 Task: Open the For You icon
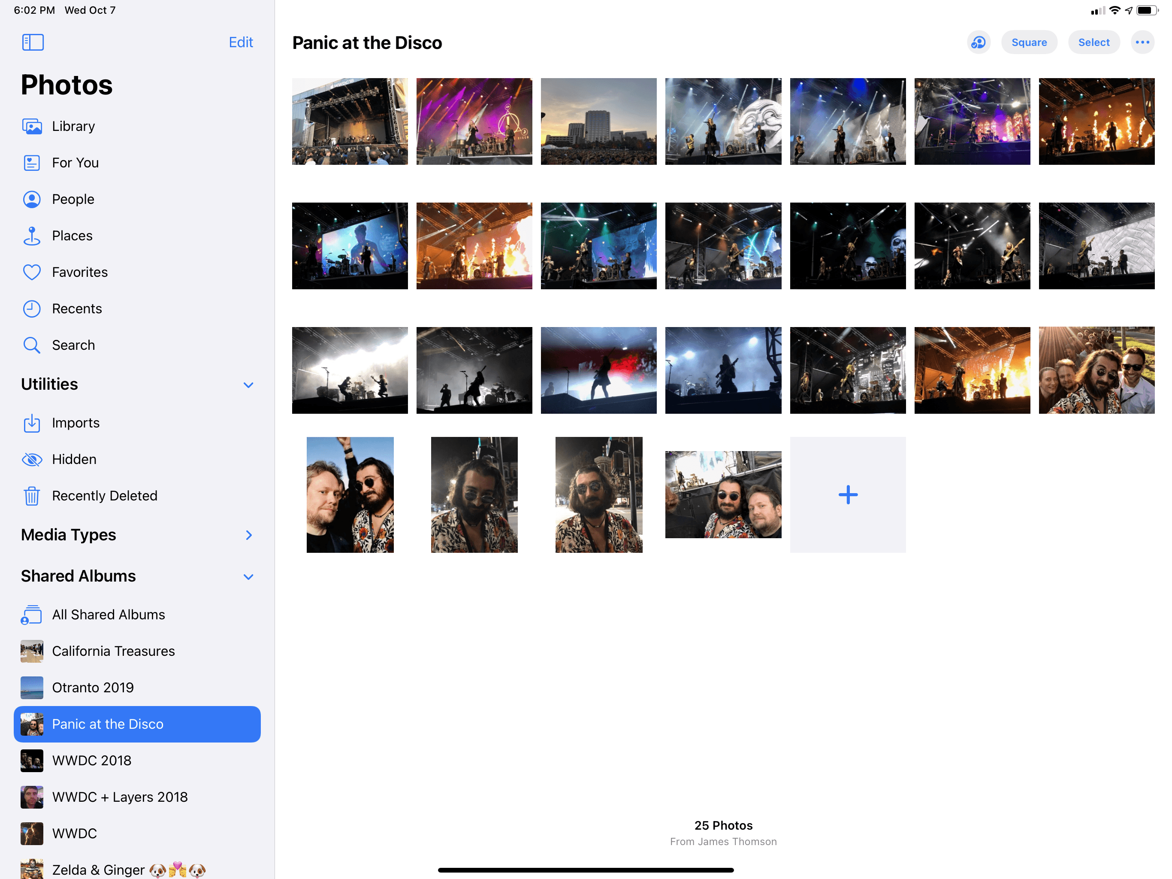32,163
